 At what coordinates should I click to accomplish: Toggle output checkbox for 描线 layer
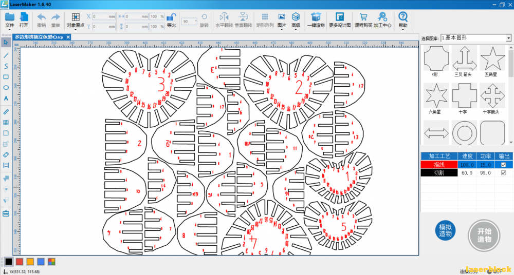[x=504, y=165]
